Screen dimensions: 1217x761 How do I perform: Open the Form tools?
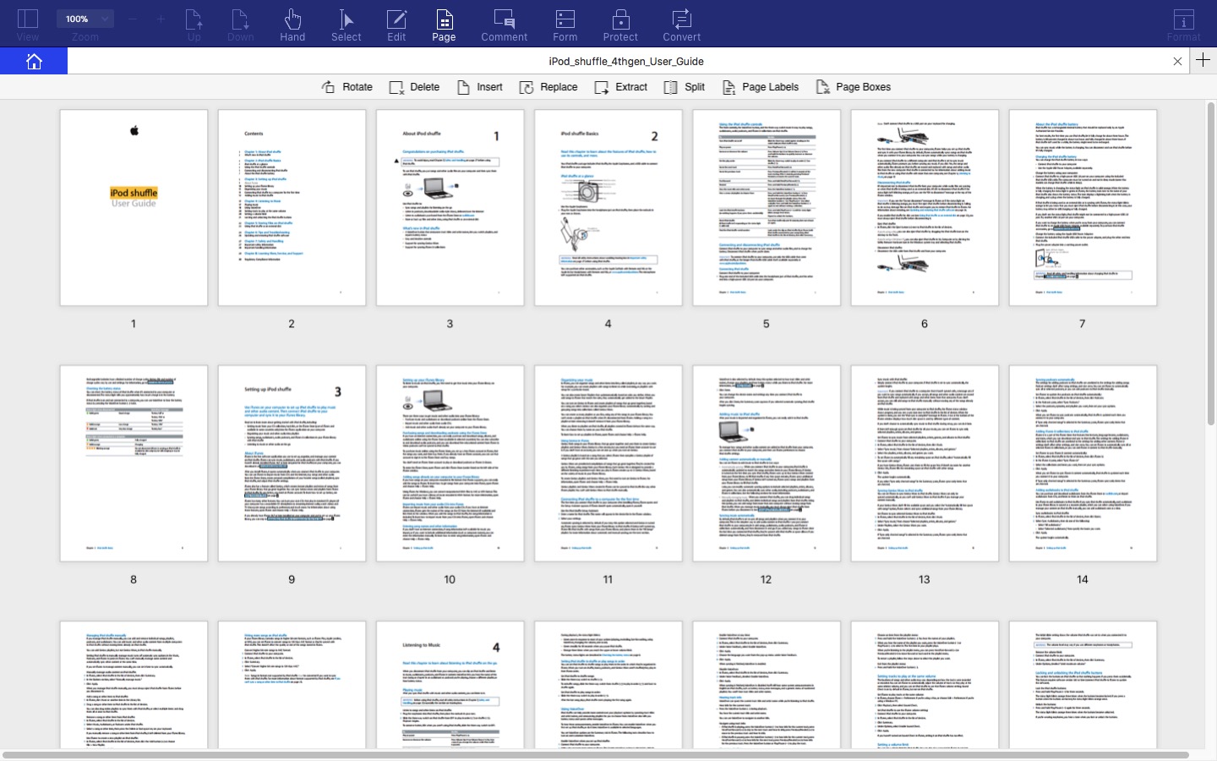pyautogui.click(x=565, y=25)
